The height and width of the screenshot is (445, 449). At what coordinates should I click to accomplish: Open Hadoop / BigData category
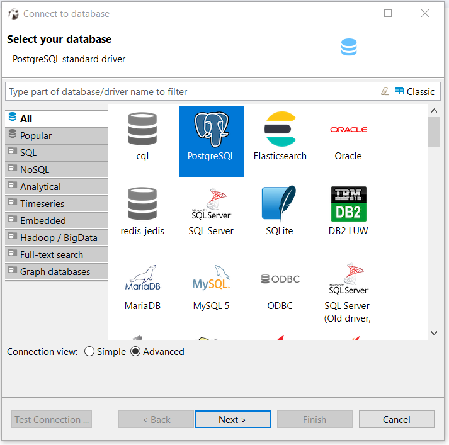(57, 238)
